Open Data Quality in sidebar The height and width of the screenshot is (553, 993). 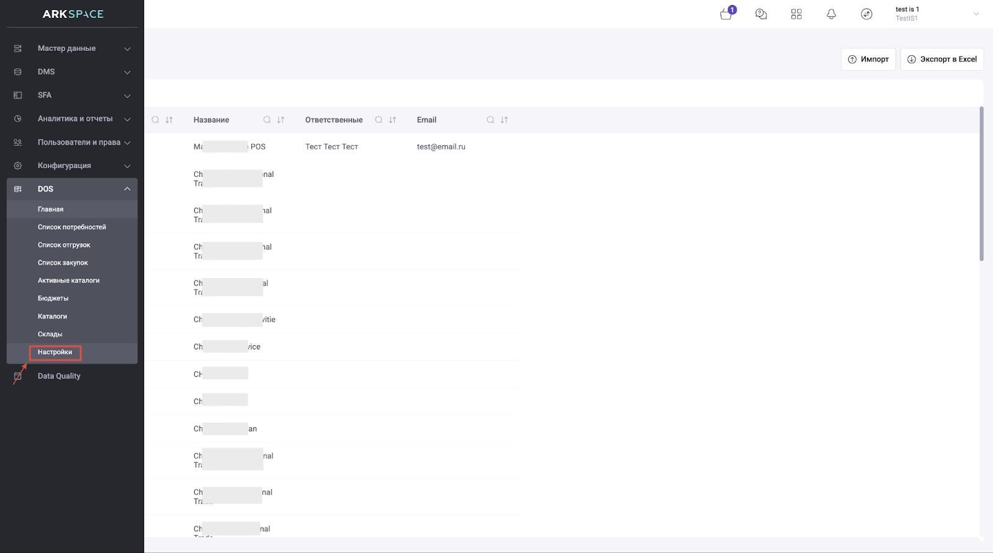click(59, 376)
